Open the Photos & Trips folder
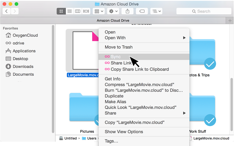 202,53
